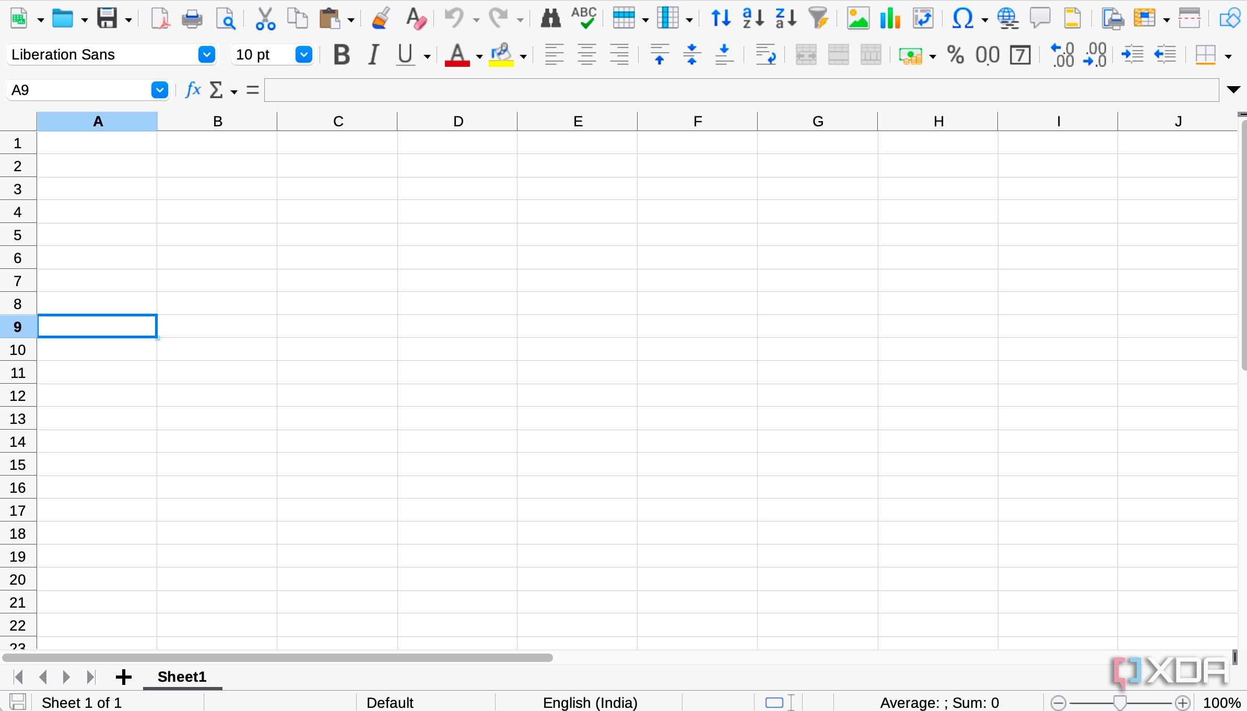The image size is (1247, 711).
Task: Save the document with floppy icon
Action: (x=107, y=19)
